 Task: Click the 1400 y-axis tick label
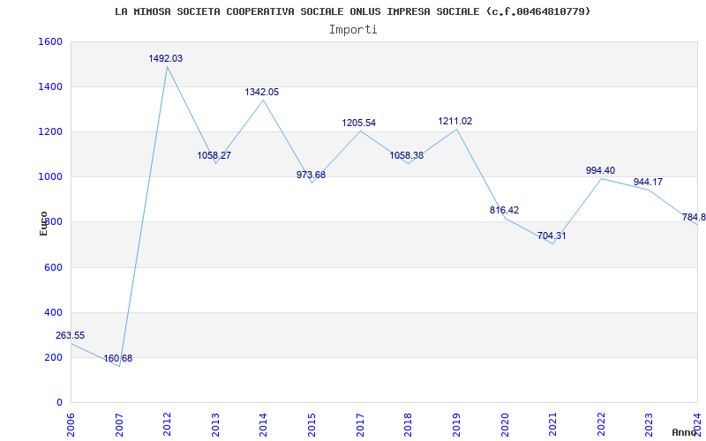click(50, 86)
